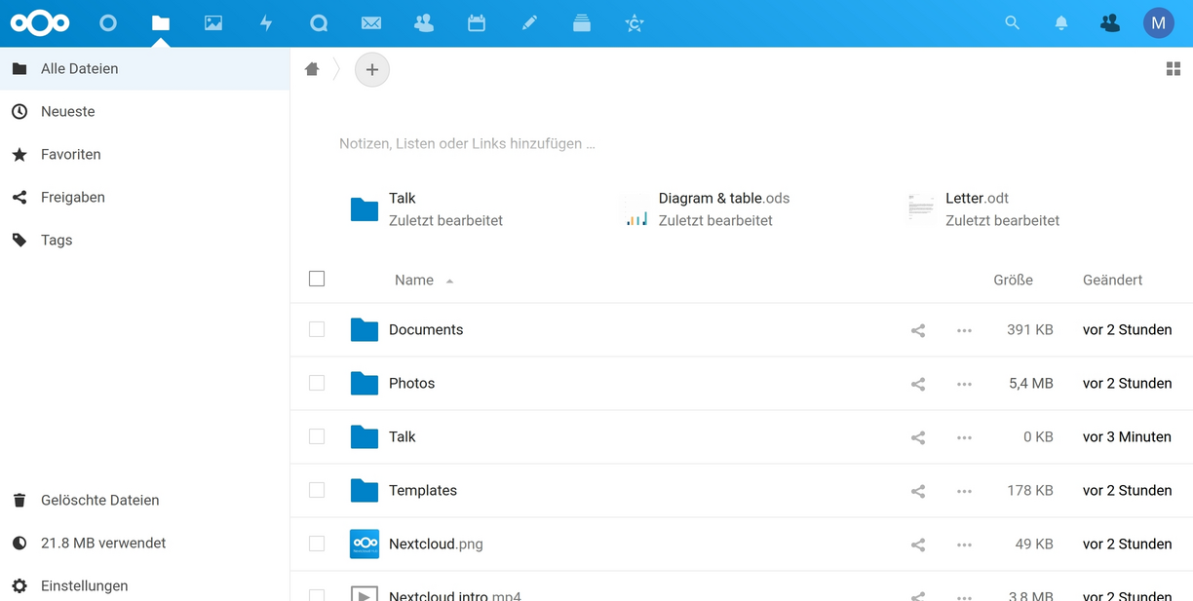Switch to grid view using the toggle icon
This screenshot has width=1193, height=601.
click(1174, 69)
